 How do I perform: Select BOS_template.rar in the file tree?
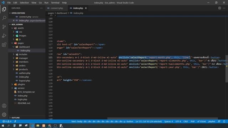(26, 92)
